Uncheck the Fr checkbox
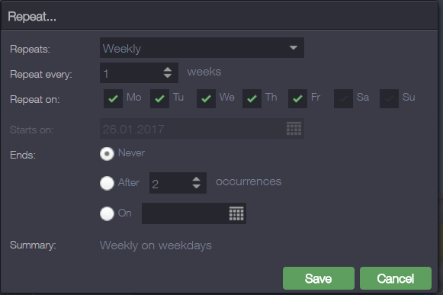The image size is (443, 295). tap(297, 98)
